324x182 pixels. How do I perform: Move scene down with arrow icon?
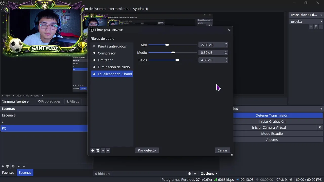tap(24, 166)
